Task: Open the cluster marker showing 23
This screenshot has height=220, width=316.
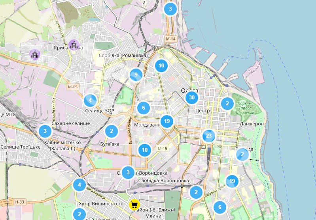Action: pos(209,136)
